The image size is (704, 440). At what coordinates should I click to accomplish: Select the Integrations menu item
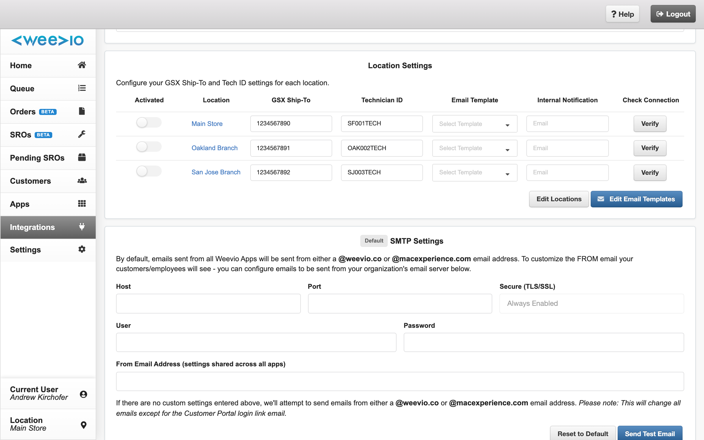pos(48,227)
